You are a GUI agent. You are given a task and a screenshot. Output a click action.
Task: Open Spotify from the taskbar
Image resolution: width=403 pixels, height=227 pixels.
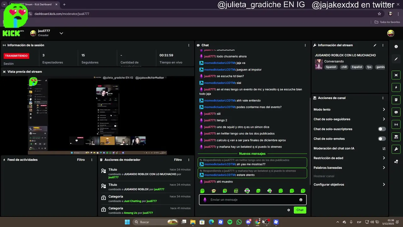pyautogui.click(x=230, y=222)
